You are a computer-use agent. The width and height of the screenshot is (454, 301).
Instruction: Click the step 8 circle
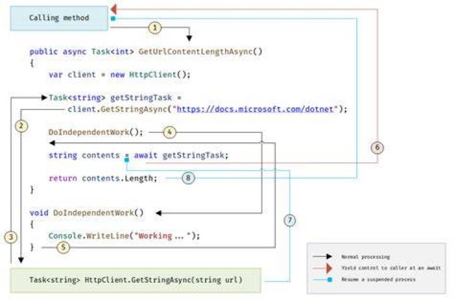(x=189, y=178)
